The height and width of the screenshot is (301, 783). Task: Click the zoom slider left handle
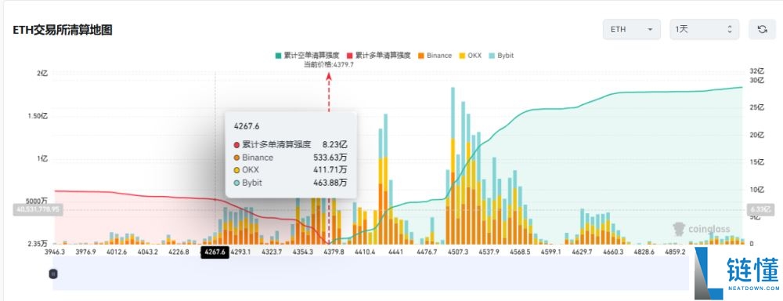[x=53, y=274]
